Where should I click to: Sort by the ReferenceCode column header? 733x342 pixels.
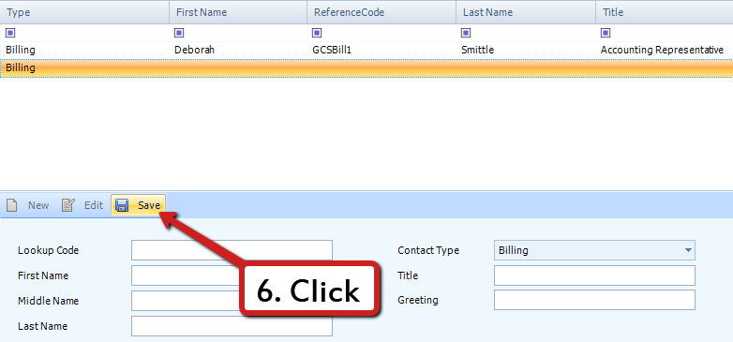(x=381, y=12)
